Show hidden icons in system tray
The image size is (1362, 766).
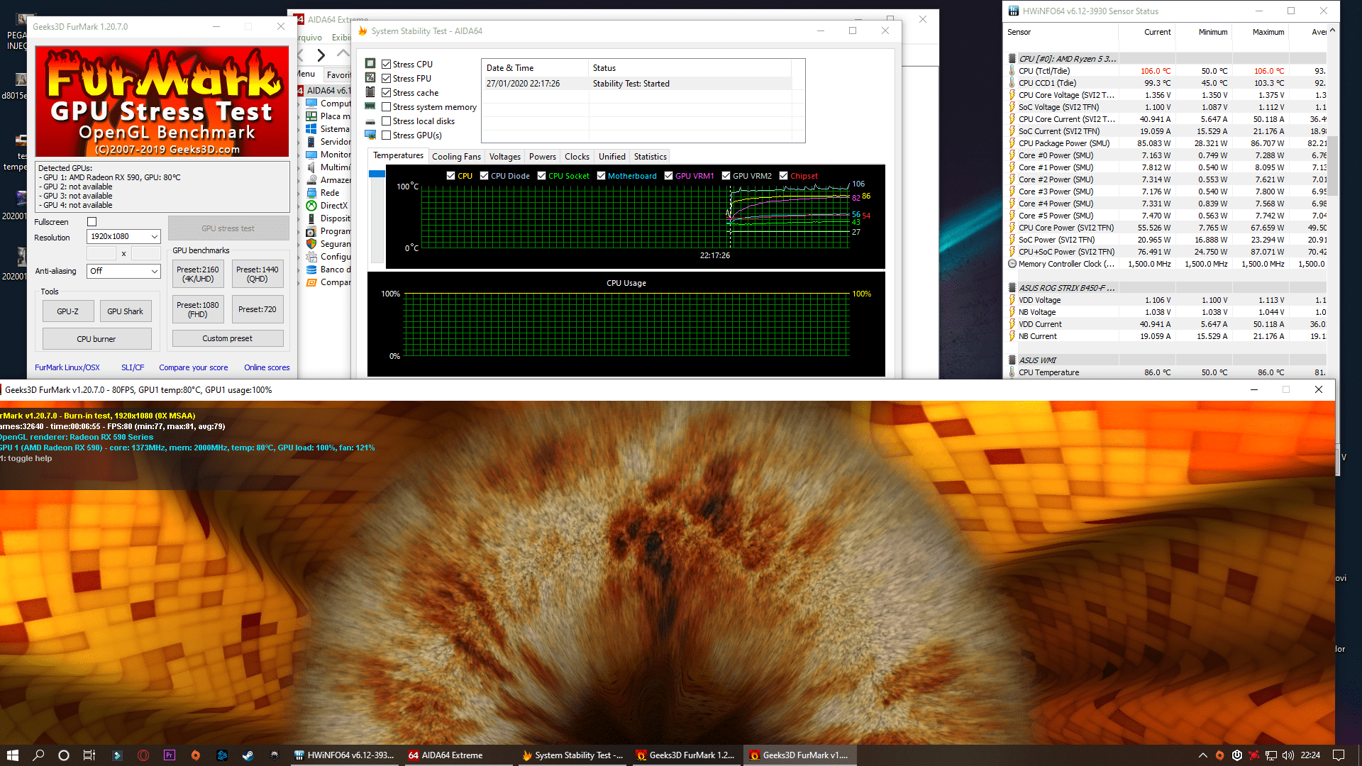pyautogui.click(x=1202, y=755)
